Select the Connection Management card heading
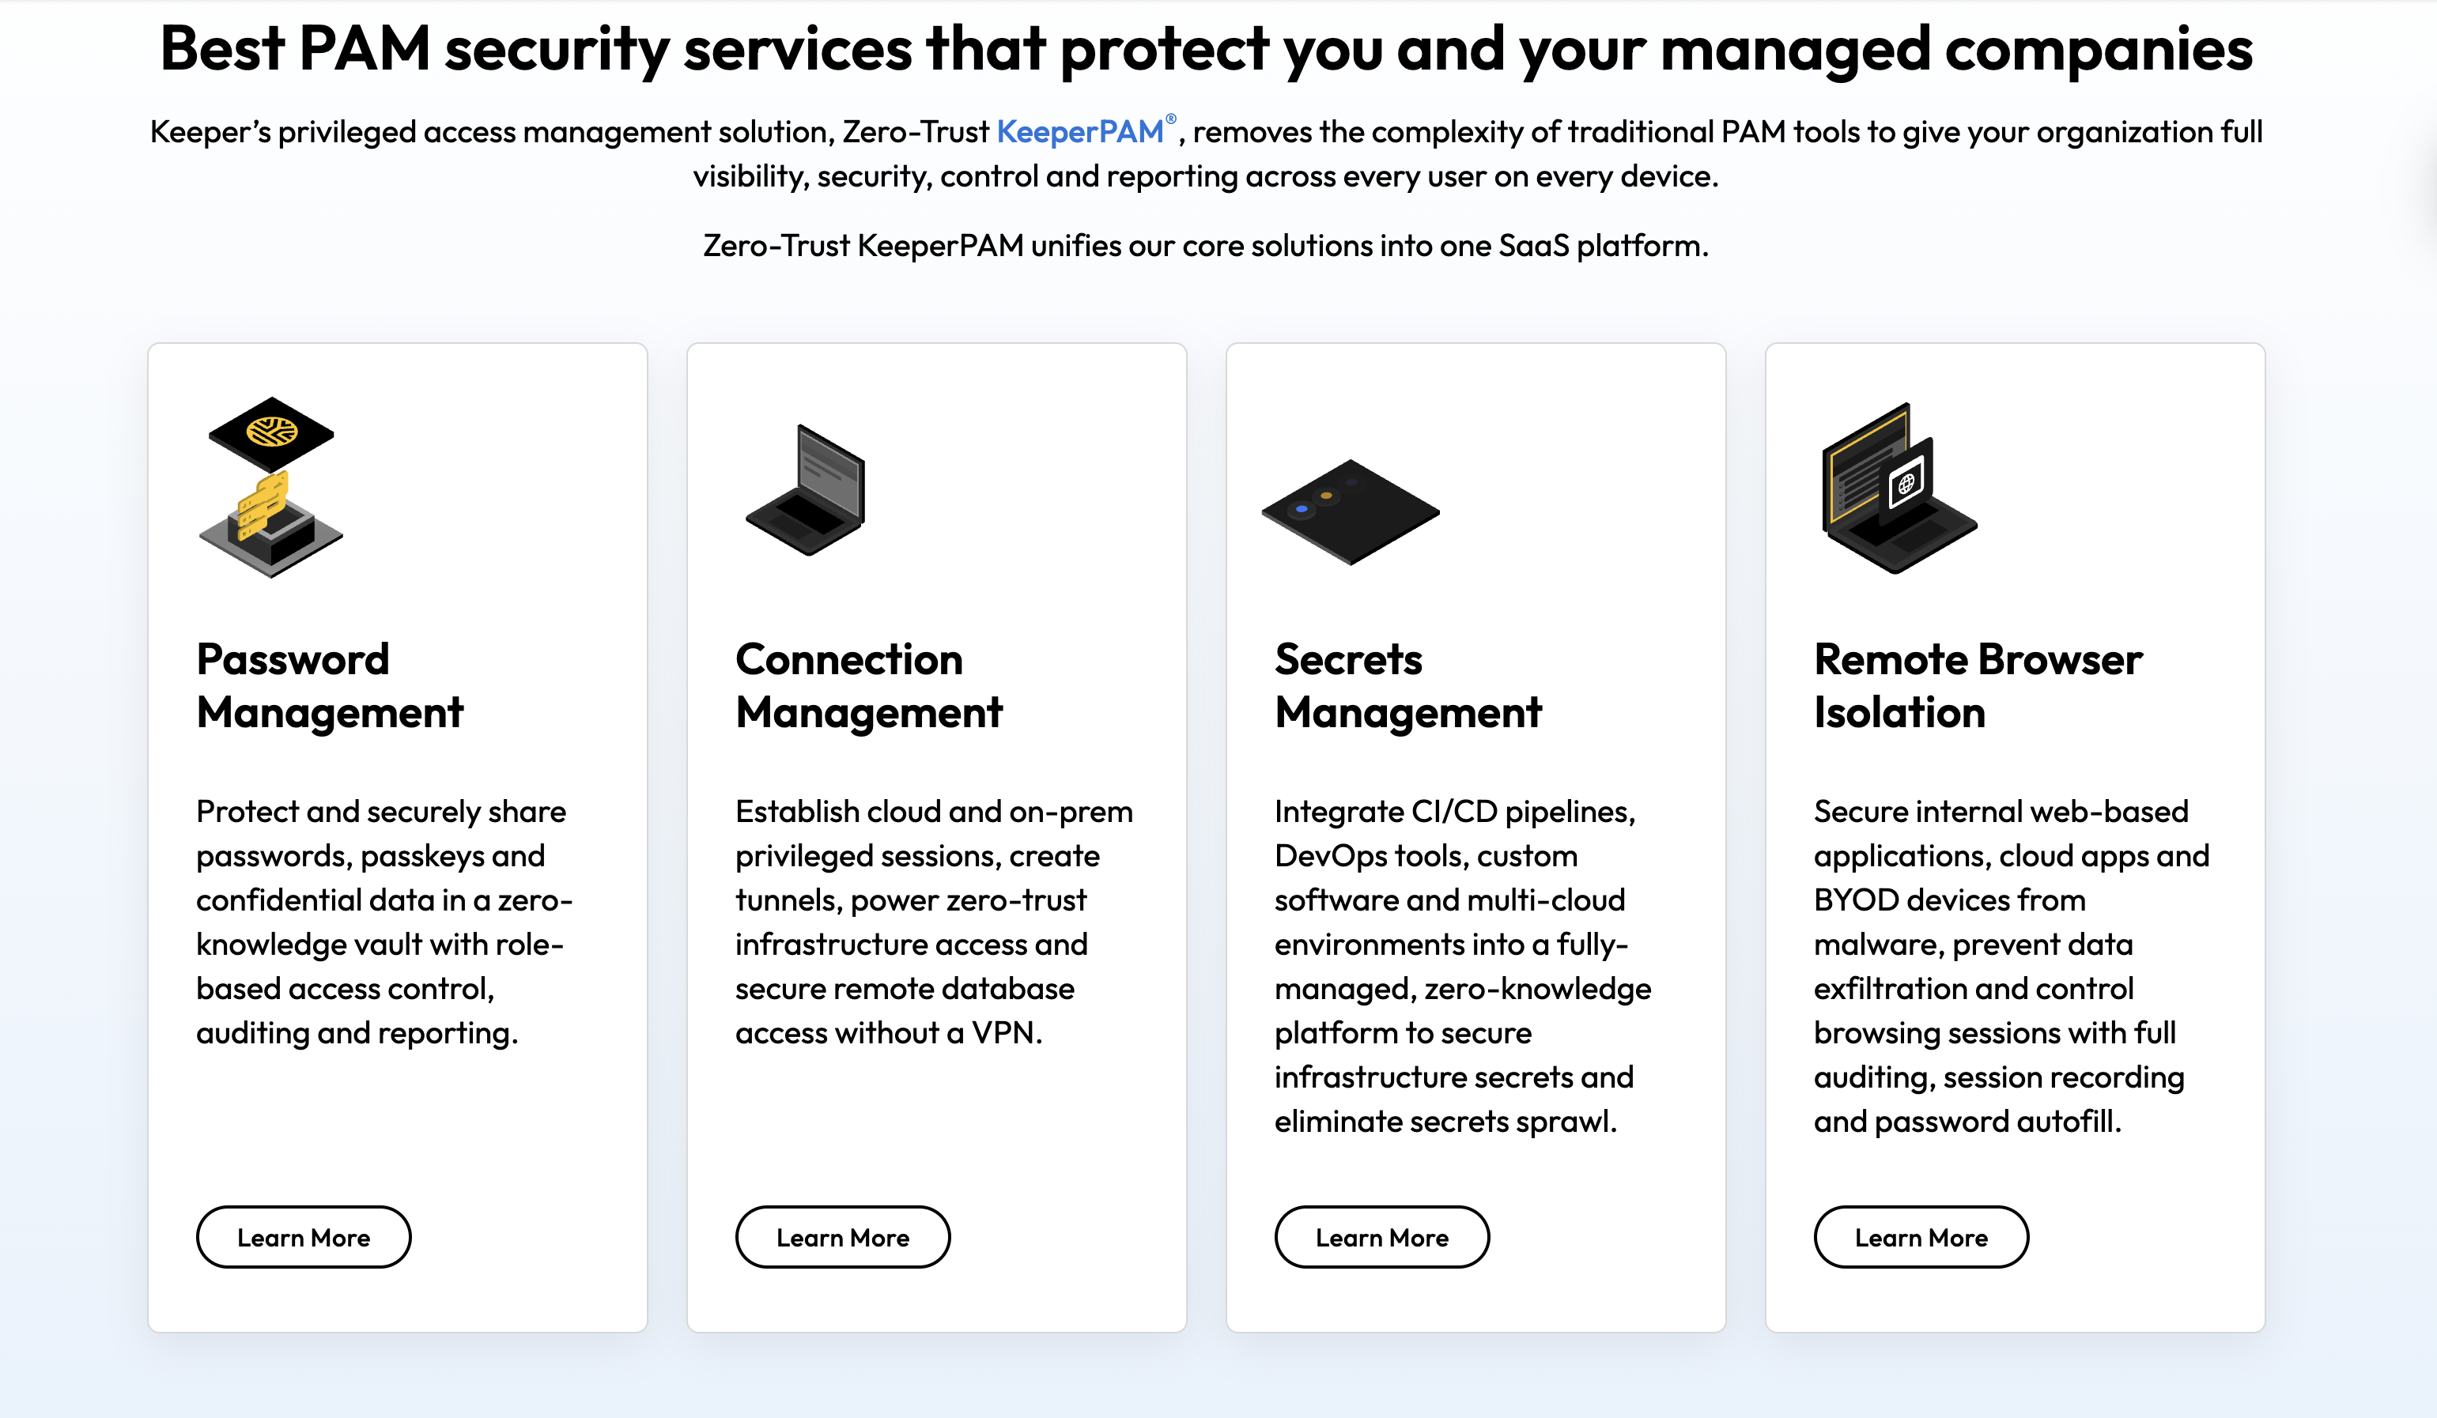Screen dimensions: 2437x1418 [868, 685]
